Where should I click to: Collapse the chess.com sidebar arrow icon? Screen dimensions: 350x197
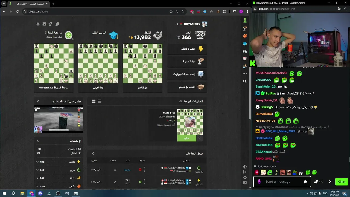click(x=245, y=172)
